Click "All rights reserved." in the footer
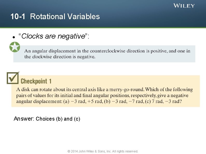The image size is (206, 154). pos(126,151)
